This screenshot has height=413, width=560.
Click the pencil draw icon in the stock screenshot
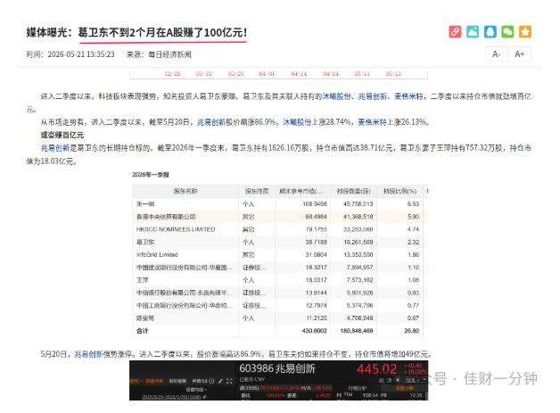point(220,381)
